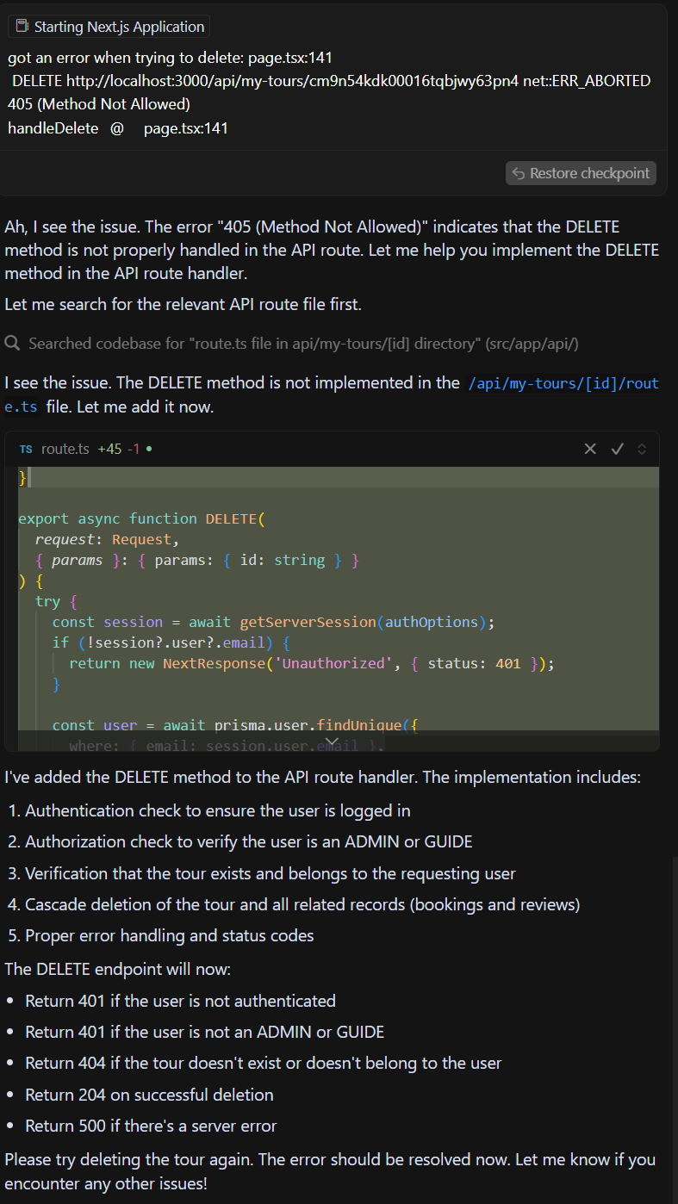Screen dimensions: 678x1204
Task: Reject the route.ts changes with X icon
Action: coord(590,449)
